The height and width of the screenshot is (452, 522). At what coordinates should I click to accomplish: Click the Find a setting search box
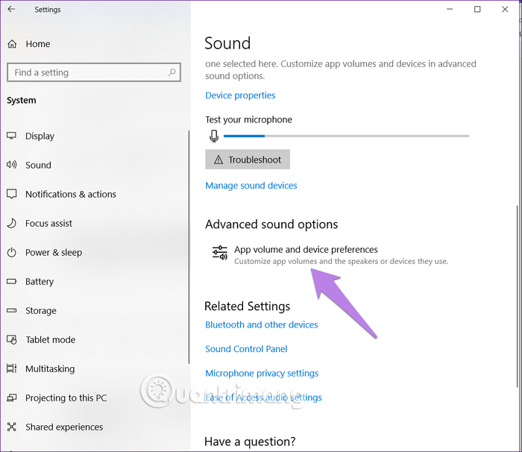pos(94,72)
